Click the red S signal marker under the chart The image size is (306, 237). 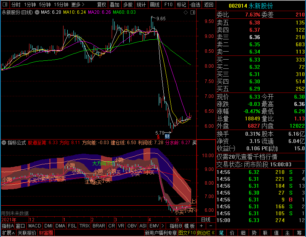[158, 137]
